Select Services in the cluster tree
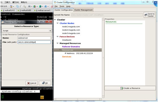 (x=67, y=57)
